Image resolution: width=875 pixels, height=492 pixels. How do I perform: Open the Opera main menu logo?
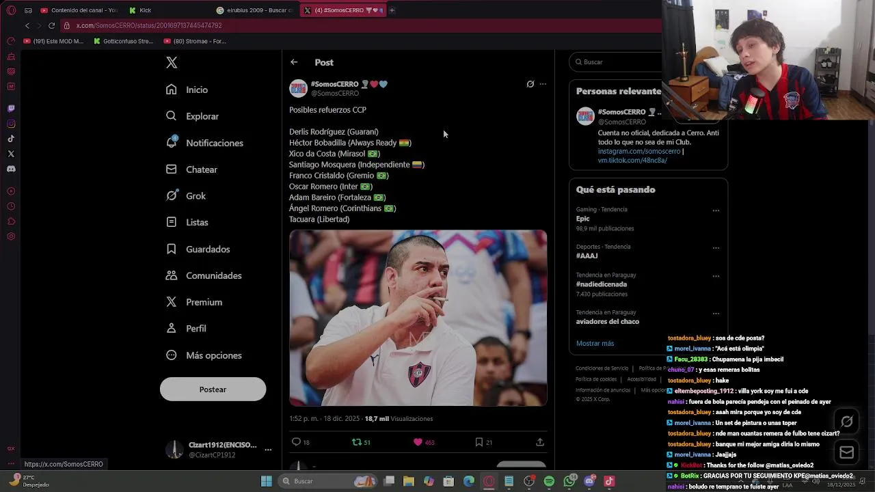click(x=11, y=10)
